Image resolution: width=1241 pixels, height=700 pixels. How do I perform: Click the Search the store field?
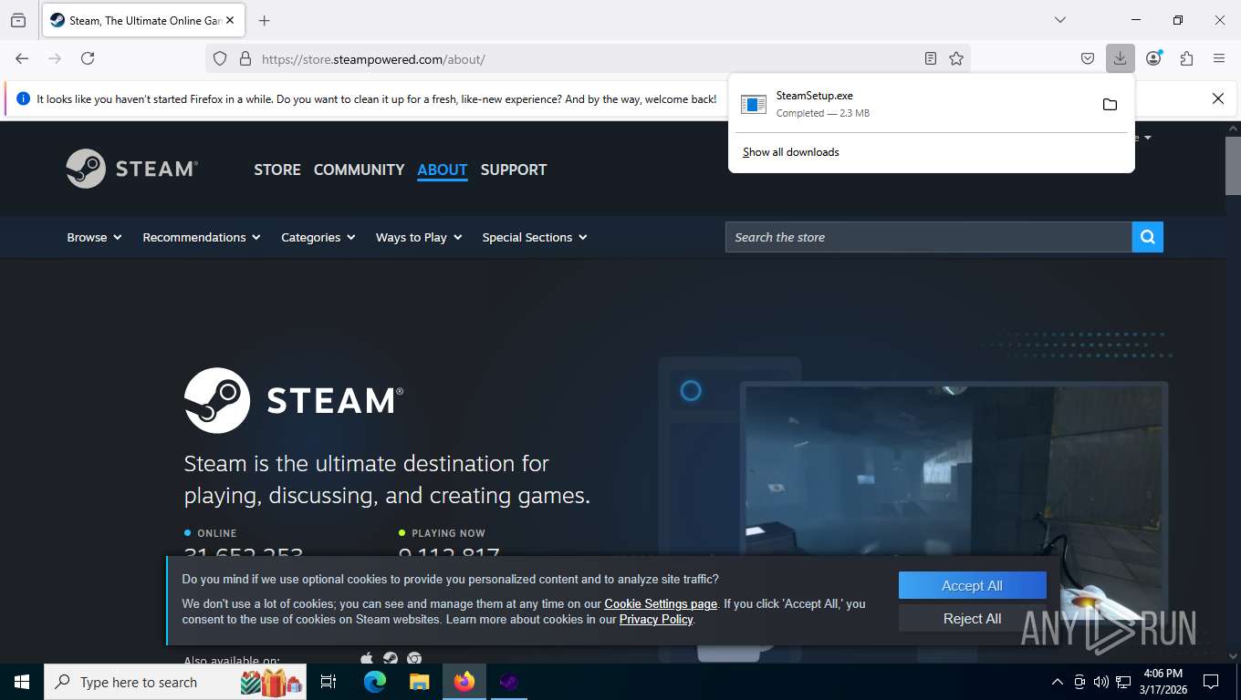(x=929, y=237)
